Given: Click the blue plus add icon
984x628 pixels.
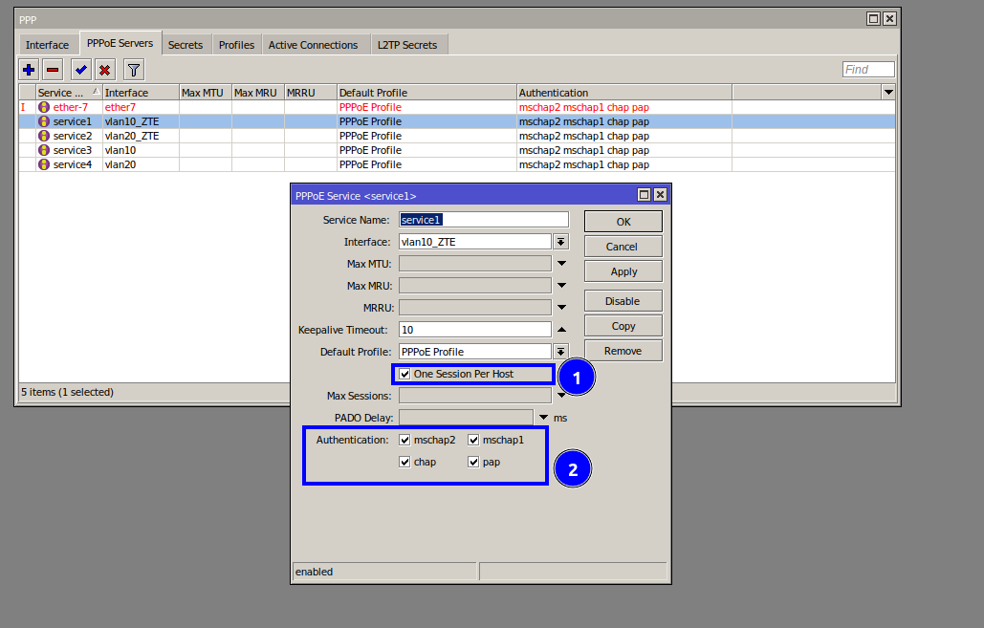Looking at the screenshot, I should 29,70.
